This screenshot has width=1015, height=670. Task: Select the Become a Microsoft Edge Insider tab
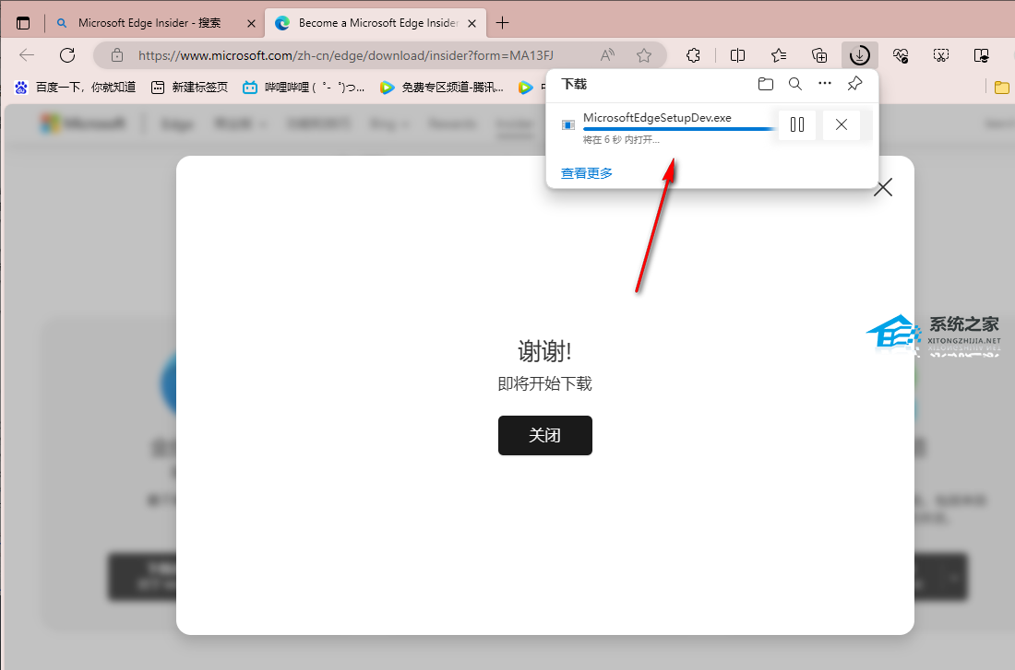[376, 23]
